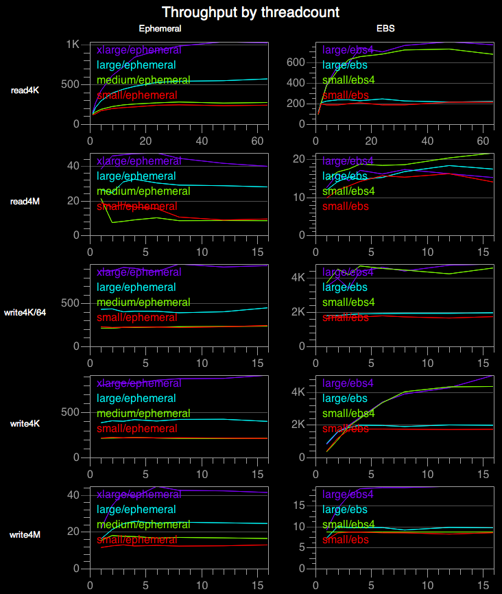The width and height of the screenshot is (502, 594).
Task: Select the EBS column header
Action: 385,29
